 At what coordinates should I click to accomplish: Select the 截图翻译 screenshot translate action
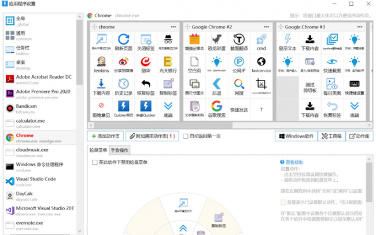click(x=239, y=42)
